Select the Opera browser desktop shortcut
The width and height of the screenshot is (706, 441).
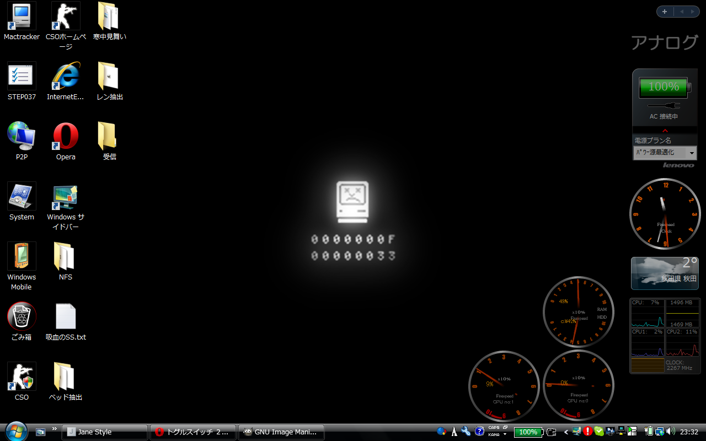[x=66, y=142]
